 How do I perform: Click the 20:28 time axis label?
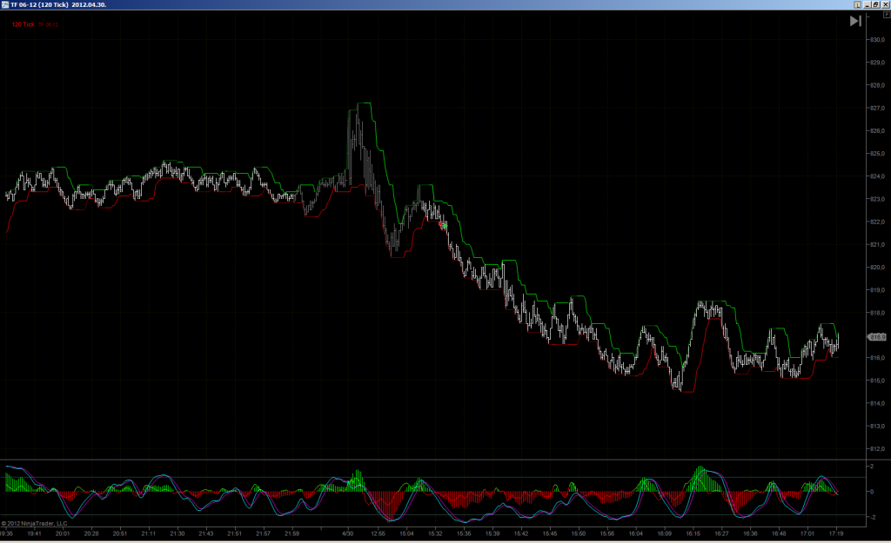(x=90, y=533)
